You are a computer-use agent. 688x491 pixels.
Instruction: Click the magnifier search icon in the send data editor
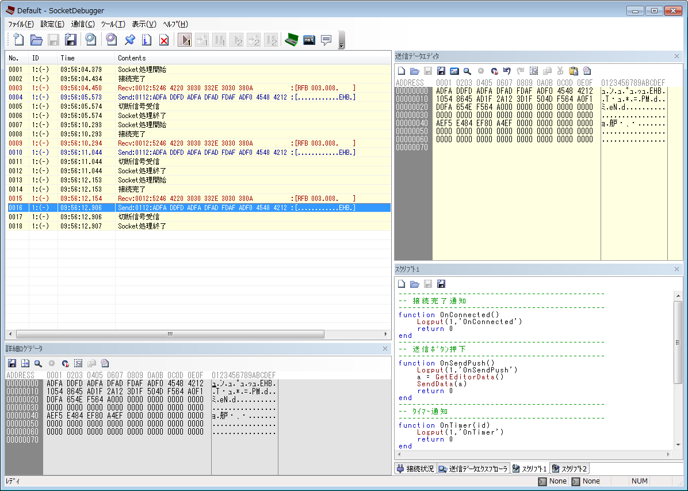tap(467, 71)
